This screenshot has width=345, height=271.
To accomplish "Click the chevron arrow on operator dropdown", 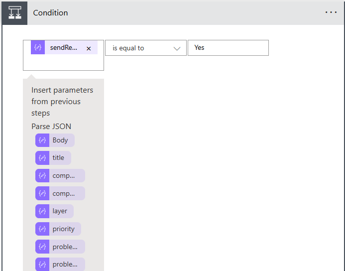I will click(x=177, y=48).
